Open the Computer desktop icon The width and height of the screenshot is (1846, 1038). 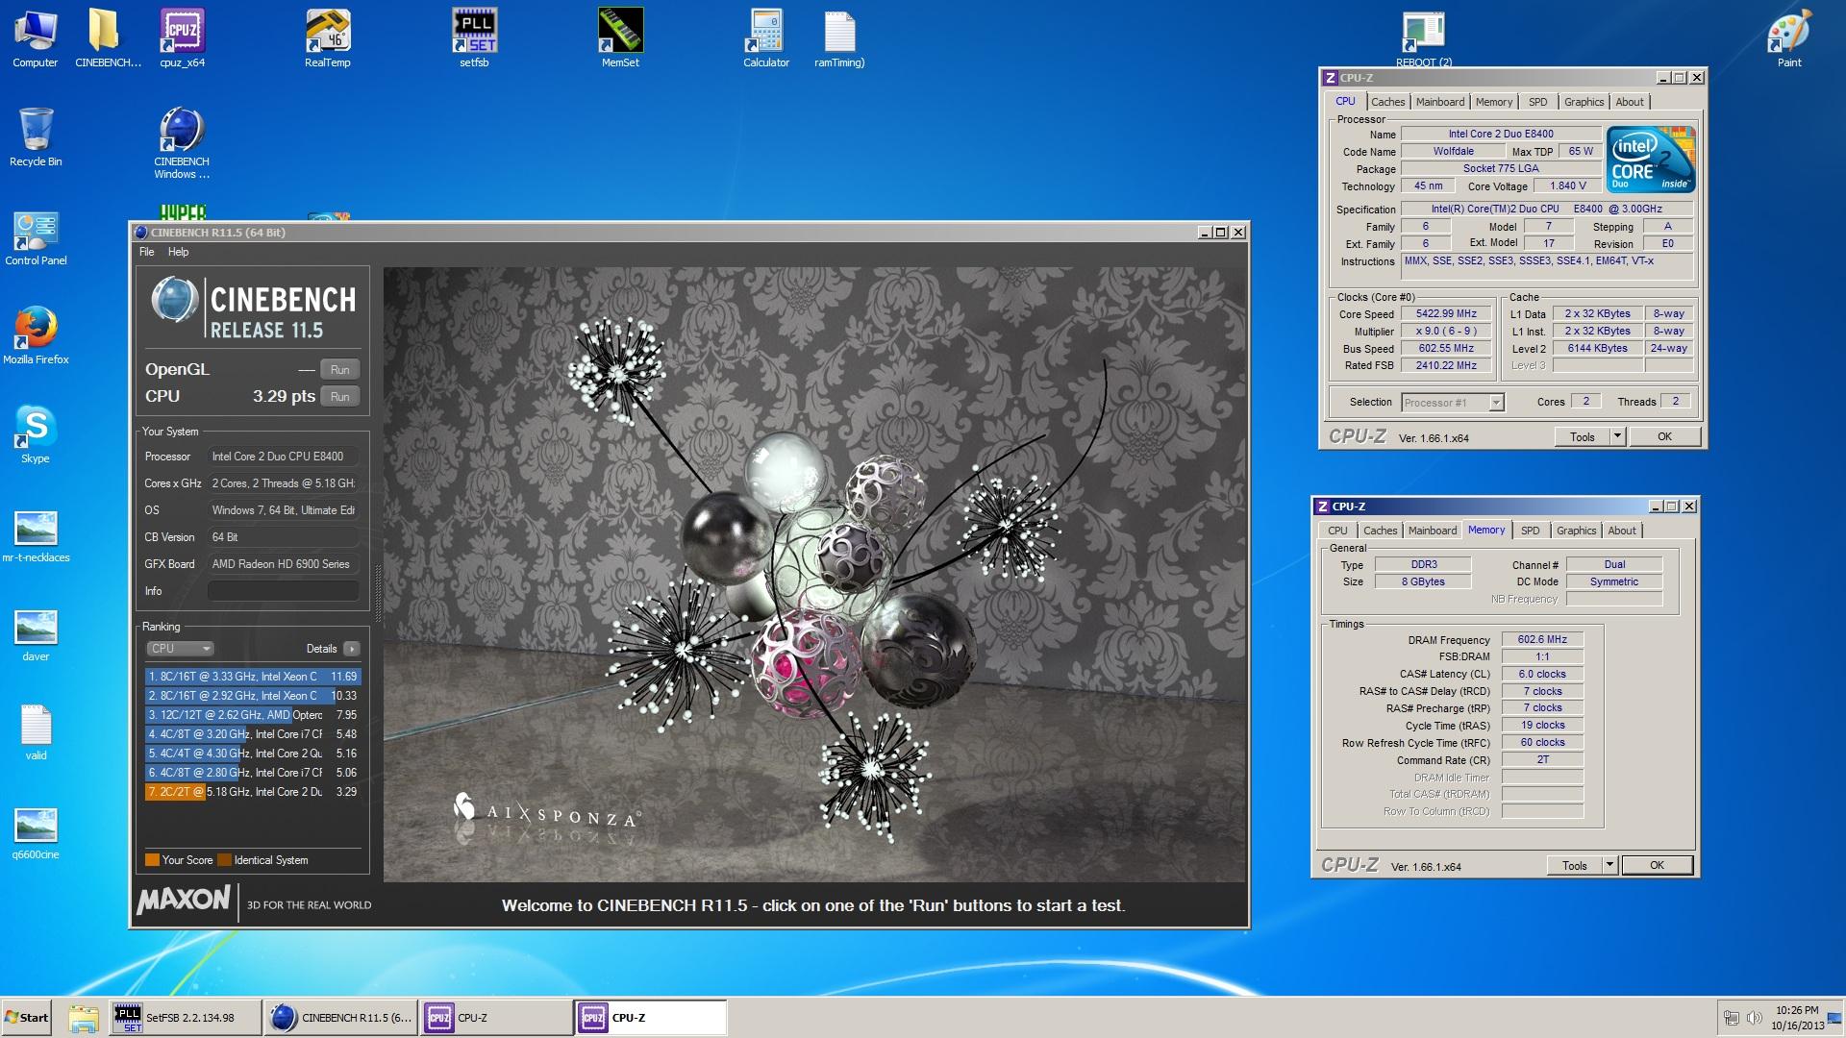pos(36,38)
